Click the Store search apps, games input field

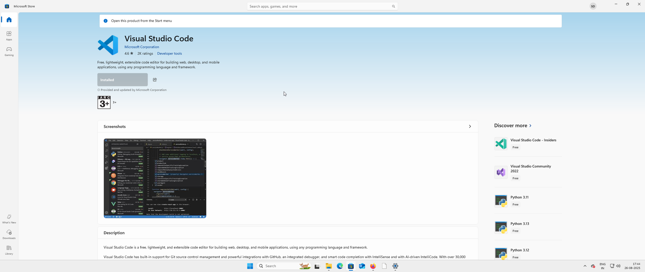(322, 6)
